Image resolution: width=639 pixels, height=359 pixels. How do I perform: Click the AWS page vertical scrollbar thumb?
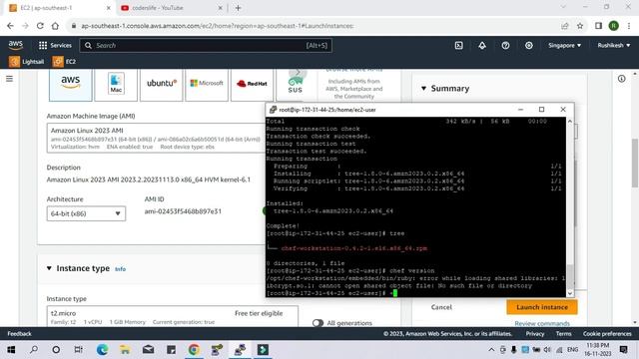(x=635, y=163)
